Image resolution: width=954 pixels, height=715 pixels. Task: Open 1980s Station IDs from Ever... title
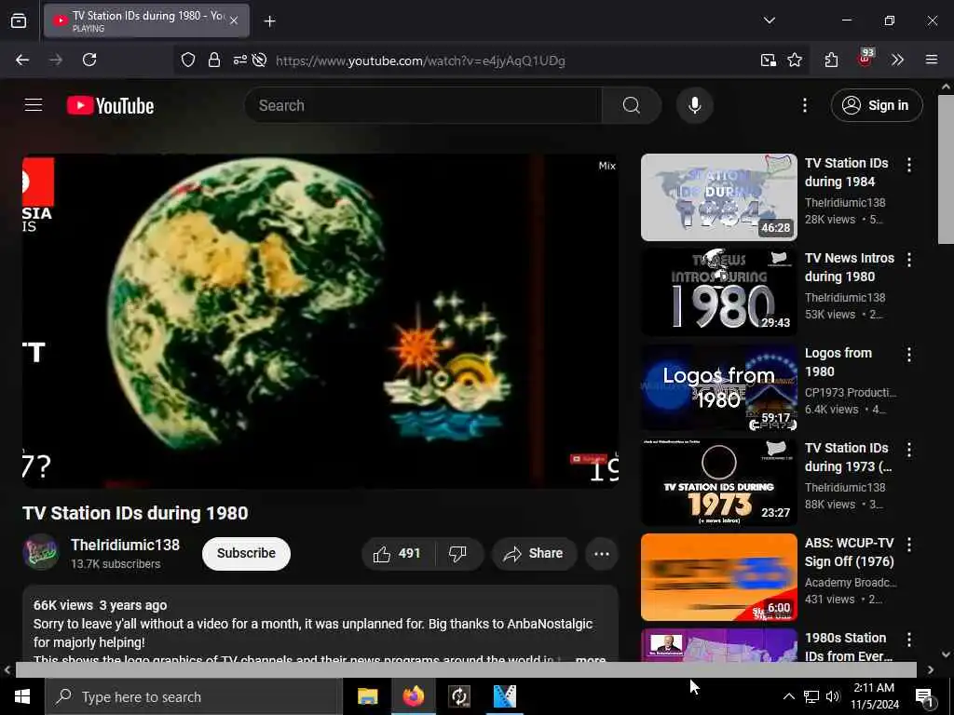[848, 646]
